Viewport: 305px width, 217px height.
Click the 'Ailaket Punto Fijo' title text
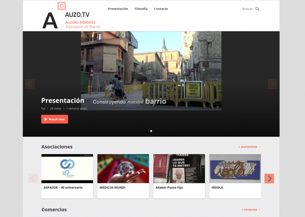click(169, 187)
